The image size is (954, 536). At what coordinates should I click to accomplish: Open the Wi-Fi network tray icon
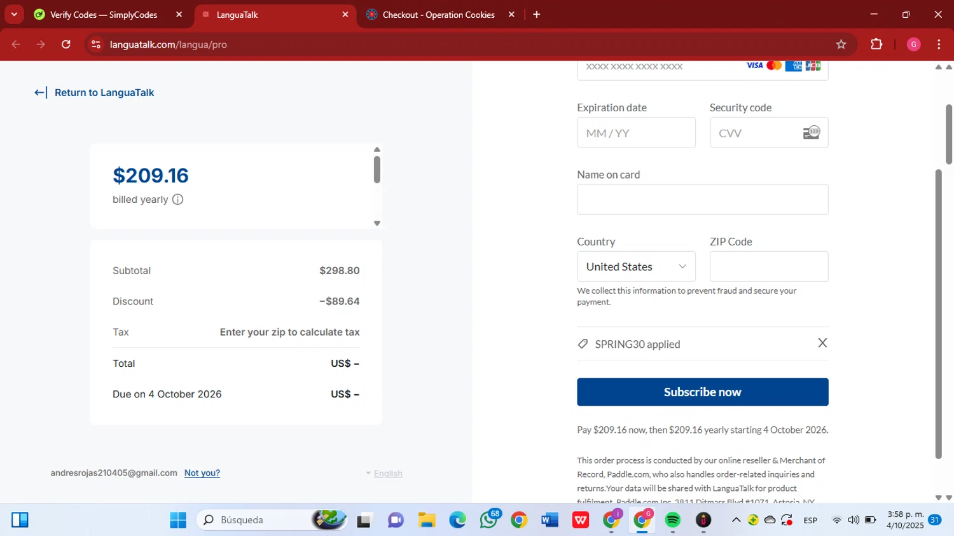click(837, 520)
